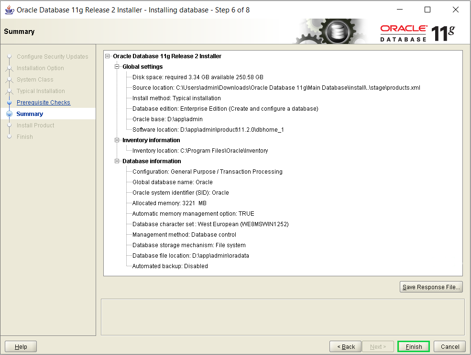The image size is (471, 355).
Task: Click the Save Response File button
Action: tap(431, 287)
